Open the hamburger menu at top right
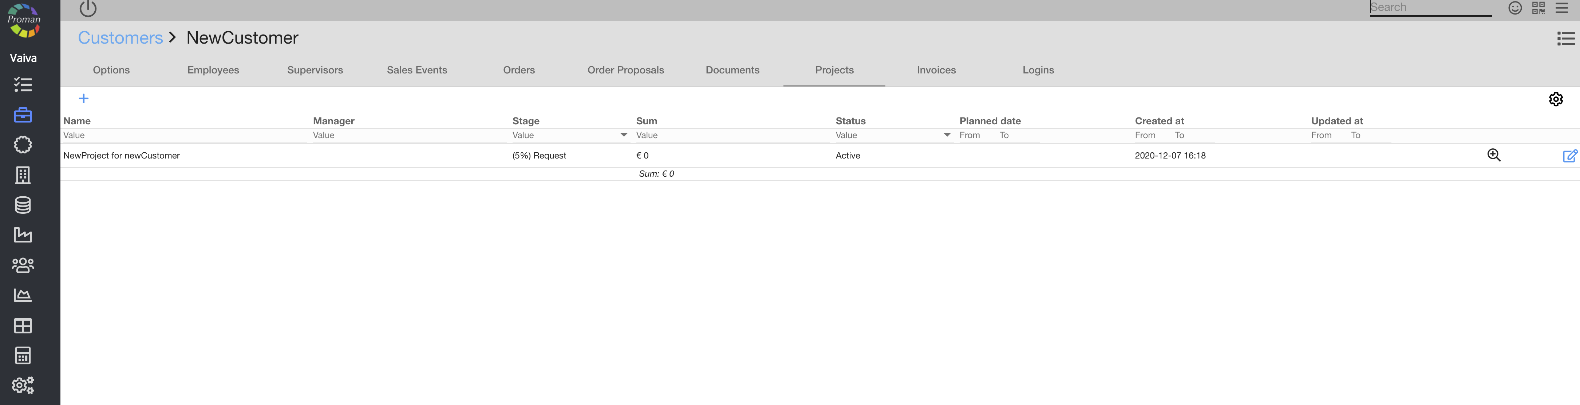Screen dimensions: 1580x405 coord(1561,8)
